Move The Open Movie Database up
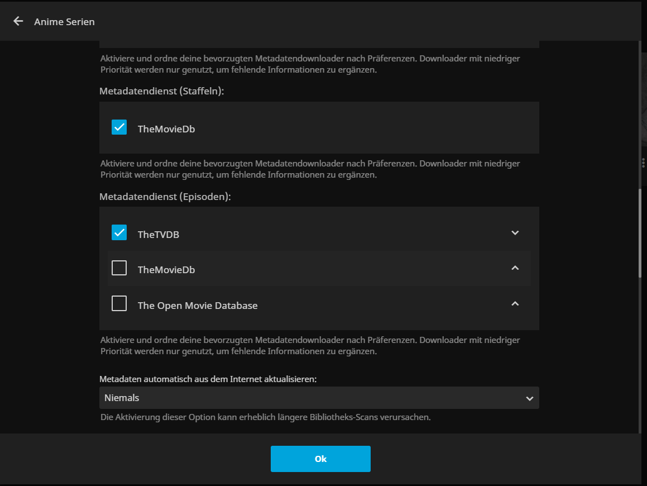 point(515,304)
